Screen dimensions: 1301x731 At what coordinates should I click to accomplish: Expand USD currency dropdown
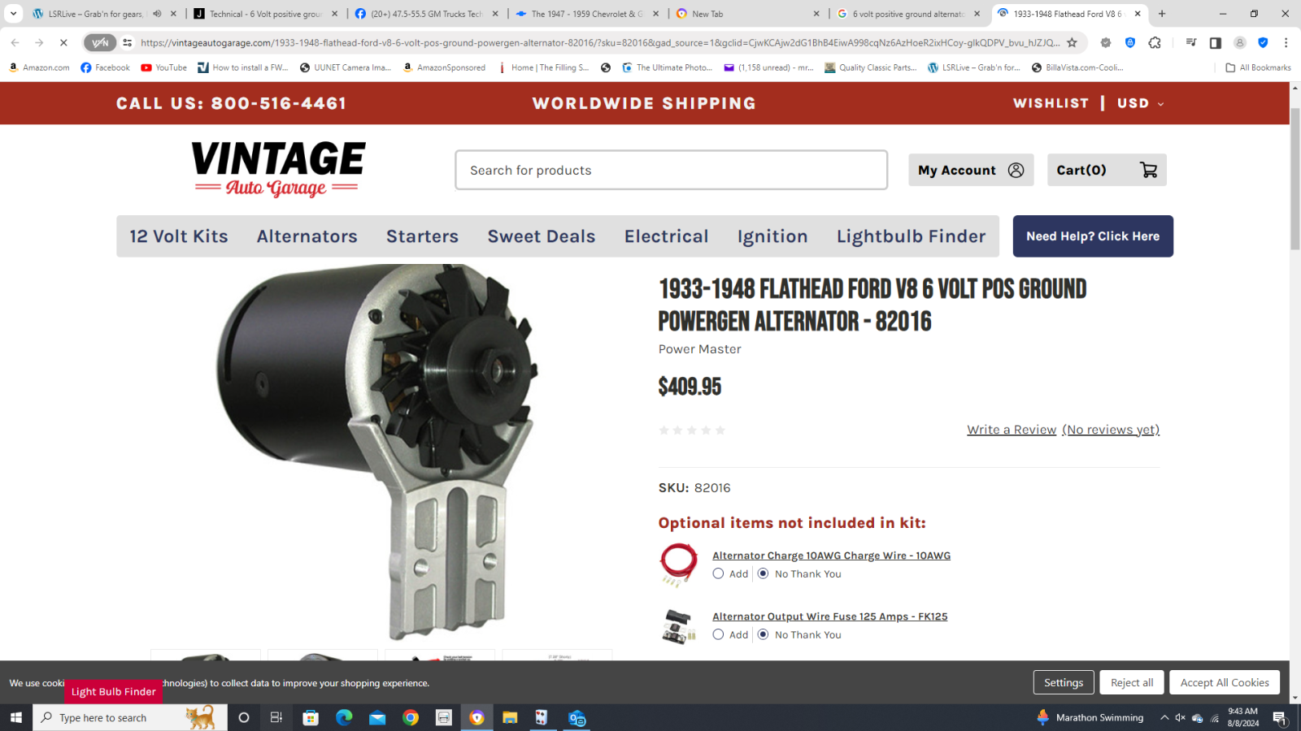pyautogui.click(x=1140, y=103)
